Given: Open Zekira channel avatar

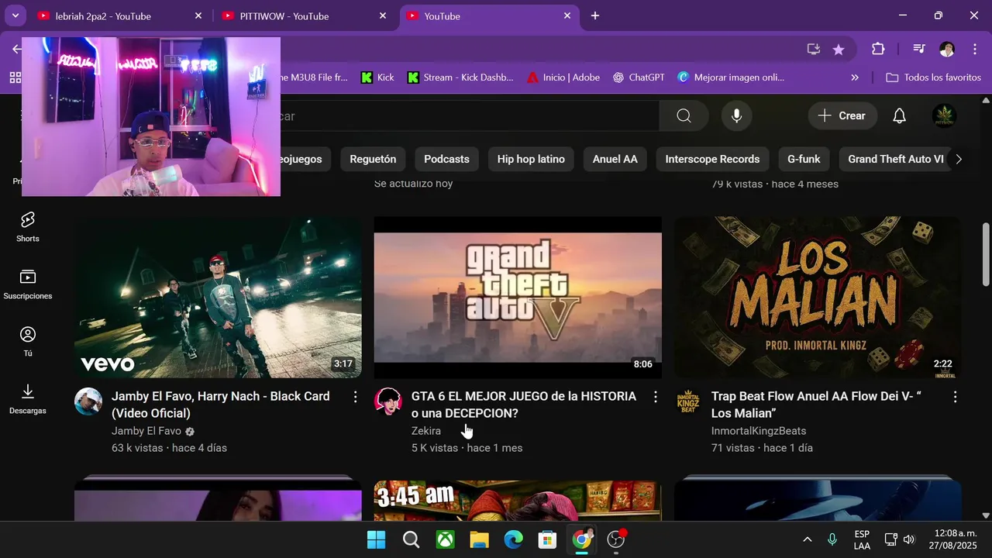Looking at the screenshot, I should (x=388, y=401).
